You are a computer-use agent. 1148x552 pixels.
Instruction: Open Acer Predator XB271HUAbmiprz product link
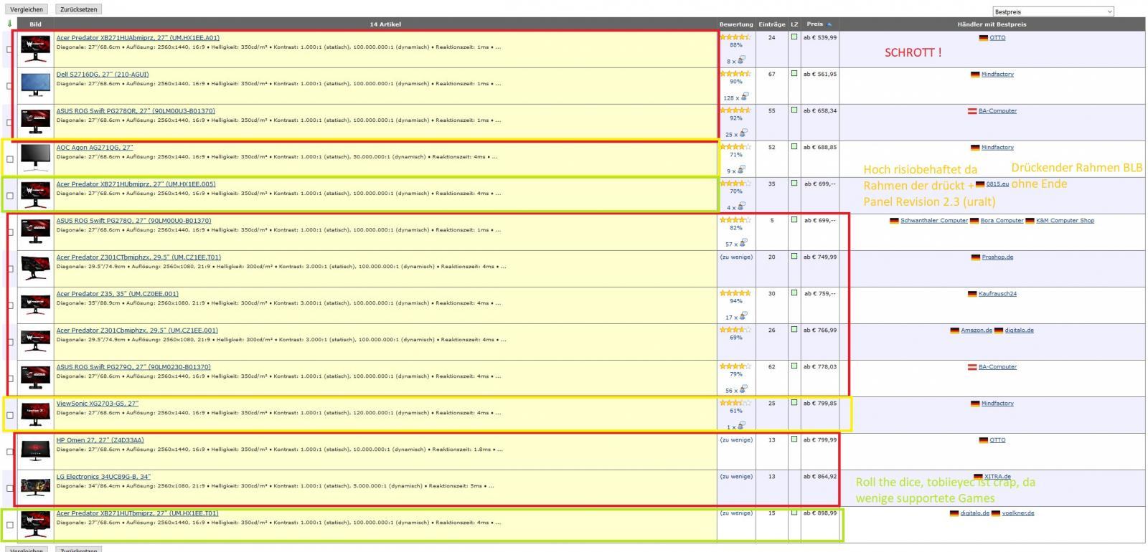pyautogui.click(x=138, y=37)
